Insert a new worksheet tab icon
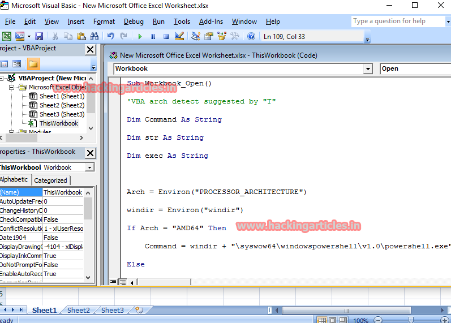 tap(139, 310)
